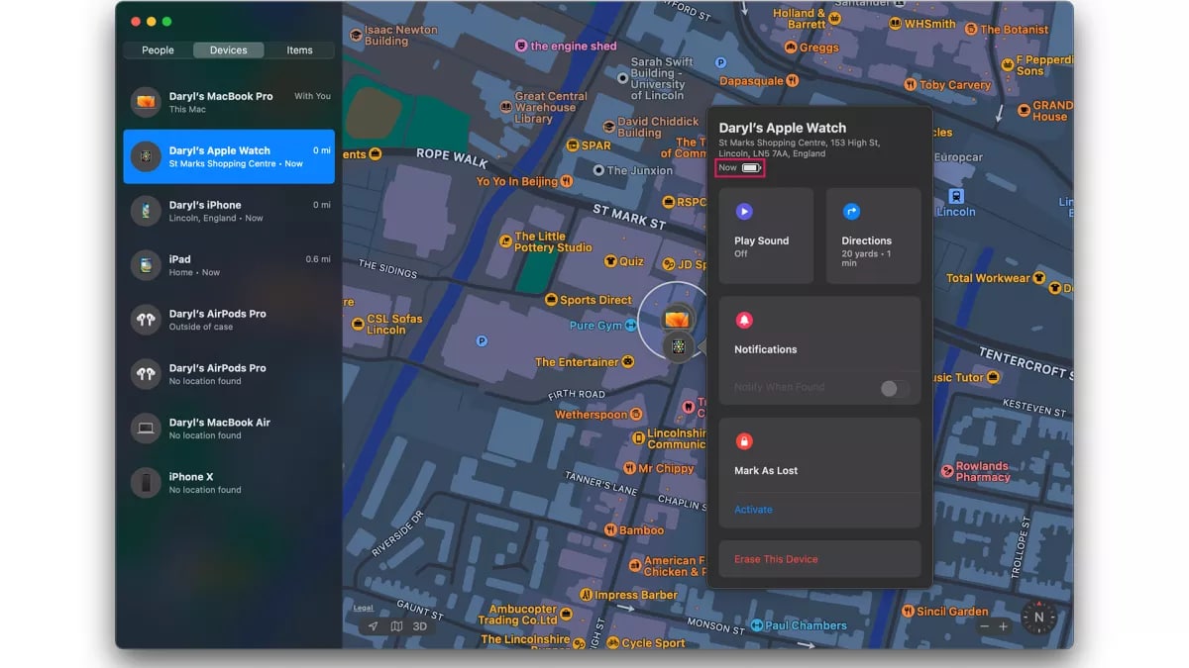Click the current location arrow map button
Viewport: 1189px width, 668px height.
[374, 626]
